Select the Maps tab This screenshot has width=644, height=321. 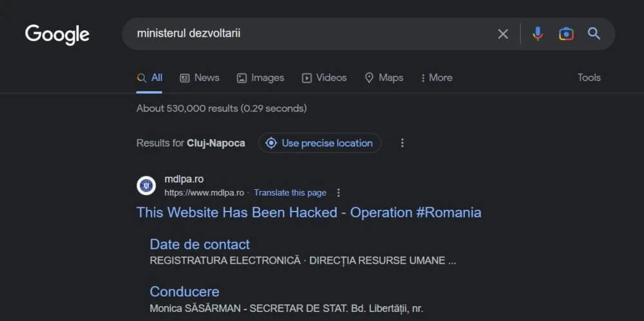click(x=384, y=78)
